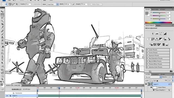Toggle Lock position icon

coord(155,81)
